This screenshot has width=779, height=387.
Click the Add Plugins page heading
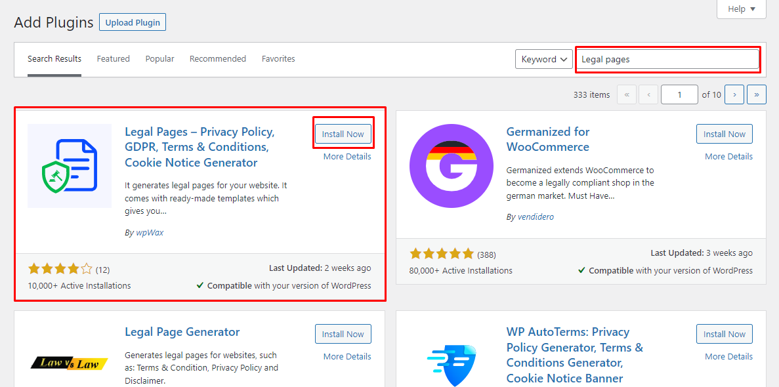click(54, 22)
